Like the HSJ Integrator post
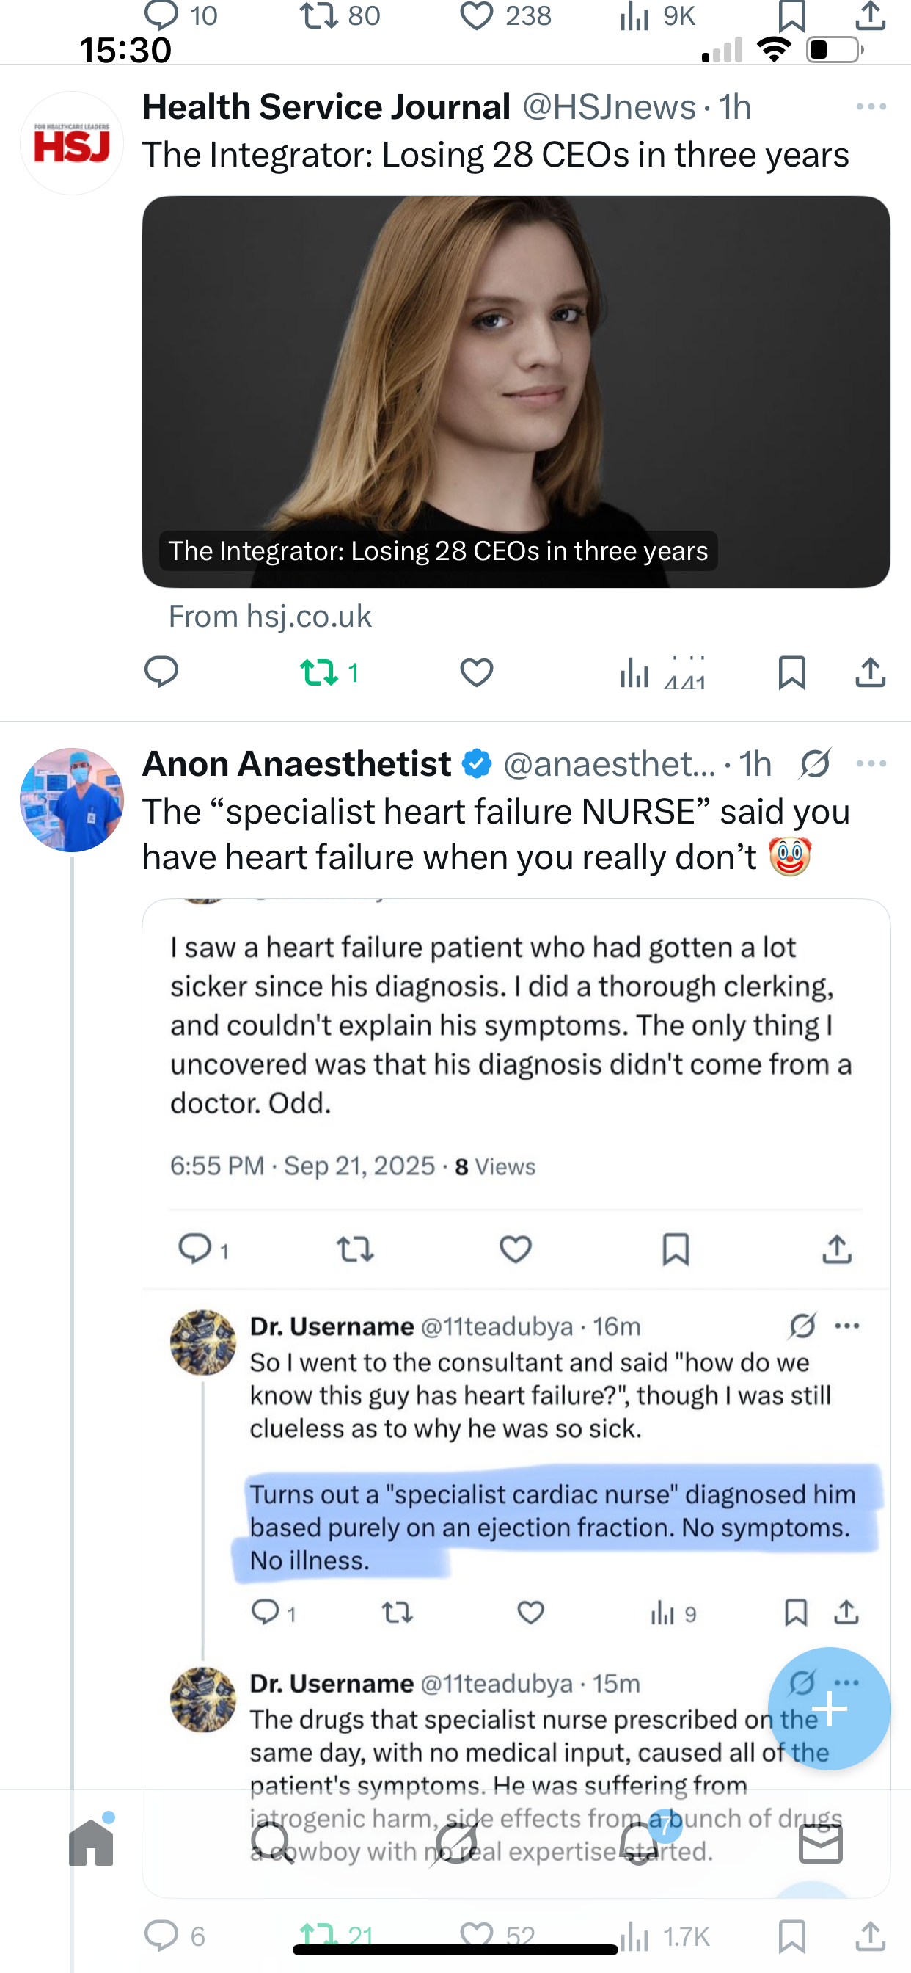Screen dimensions: 911x1973 tap(476, 672)
